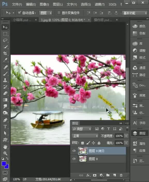This screenshot has height=182, width=149.
Task: Select the Horizontal Type tool
Action: tap(5, 126)
